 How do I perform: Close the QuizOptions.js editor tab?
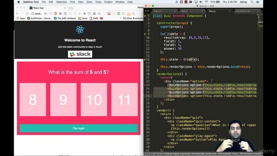point(258,11)
